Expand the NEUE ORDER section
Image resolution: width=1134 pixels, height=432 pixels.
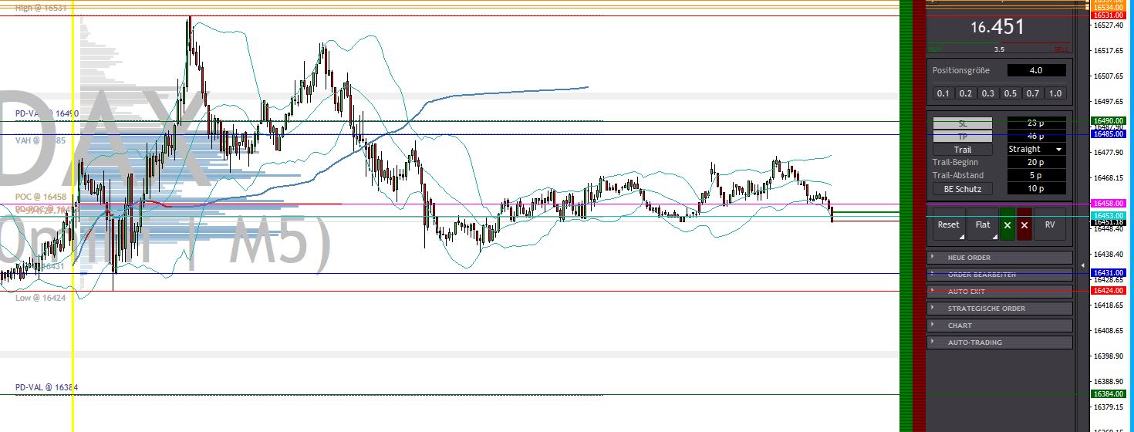[1000, 258]
